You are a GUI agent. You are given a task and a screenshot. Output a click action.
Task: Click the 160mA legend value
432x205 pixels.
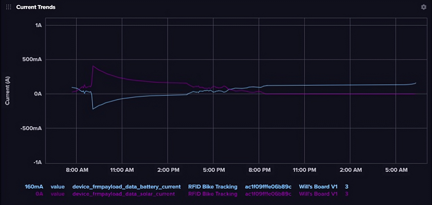click(x=34, y=187)
